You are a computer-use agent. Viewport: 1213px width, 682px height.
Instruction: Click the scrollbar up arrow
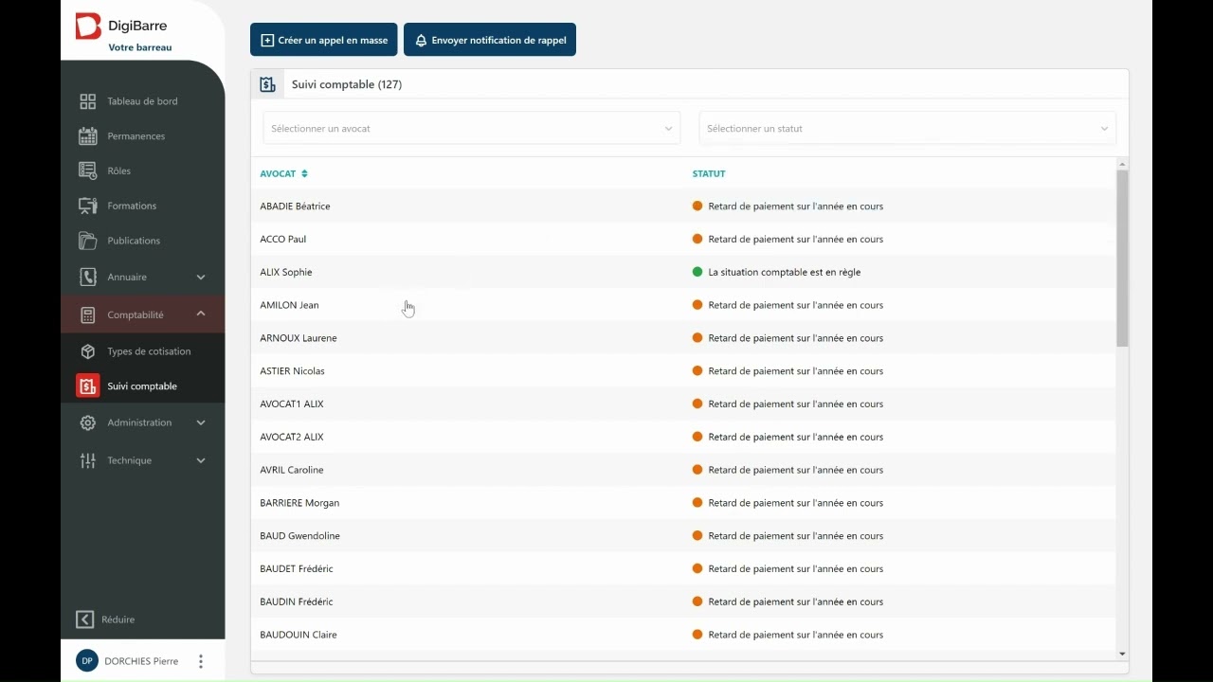pyautogui.click(x=1122, y=165)
